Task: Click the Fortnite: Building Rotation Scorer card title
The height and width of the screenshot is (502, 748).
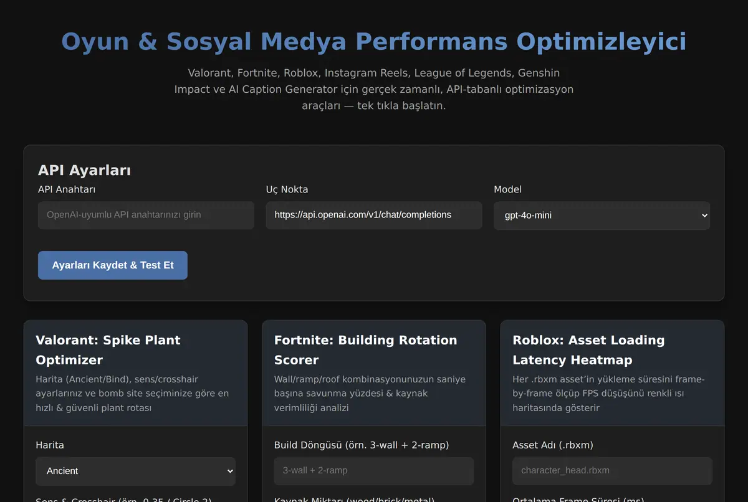Action: [x=366, y=350]
